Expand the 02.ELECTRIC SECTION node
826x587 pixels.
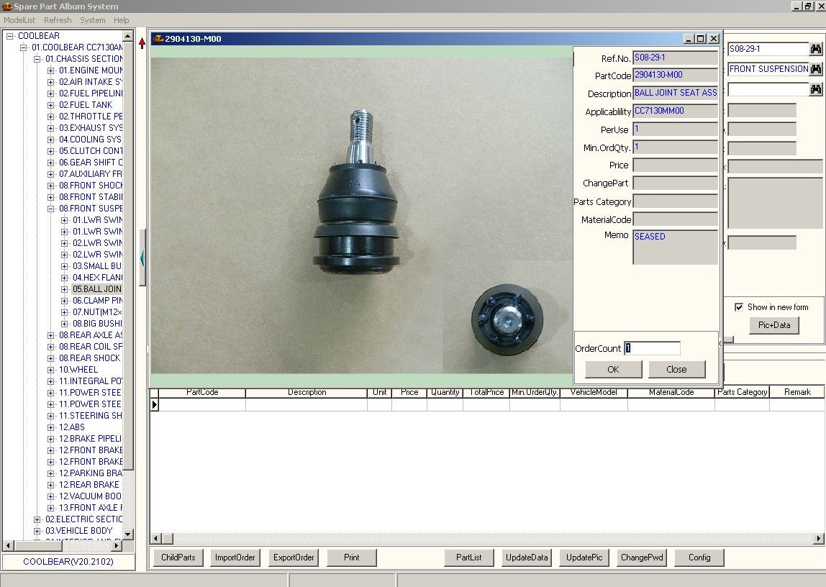point(37,519)
